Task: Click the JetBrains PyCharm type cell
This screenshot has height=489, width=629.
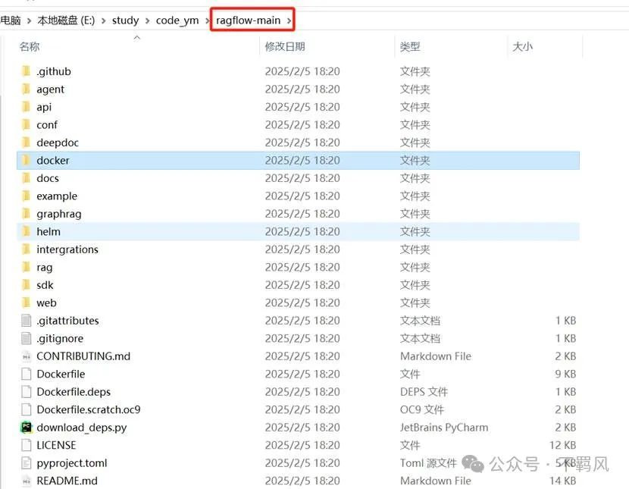Action: coord(444,428)
